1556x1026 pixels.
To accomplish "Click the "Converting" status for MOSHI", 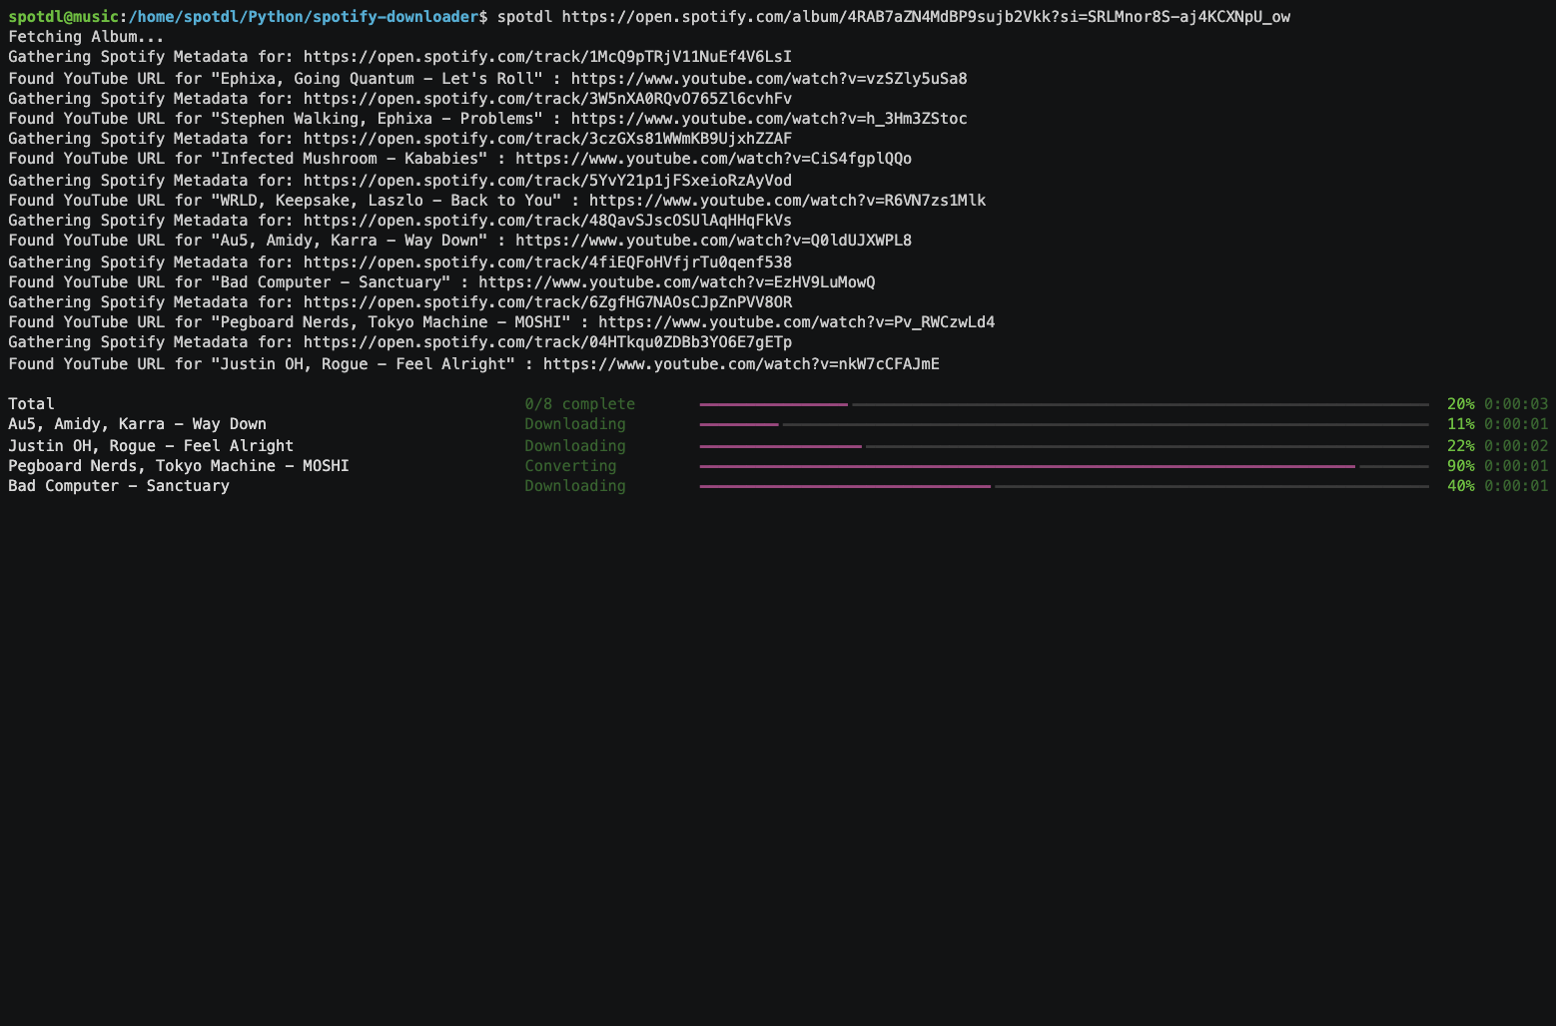I will [x=570, y=466].
